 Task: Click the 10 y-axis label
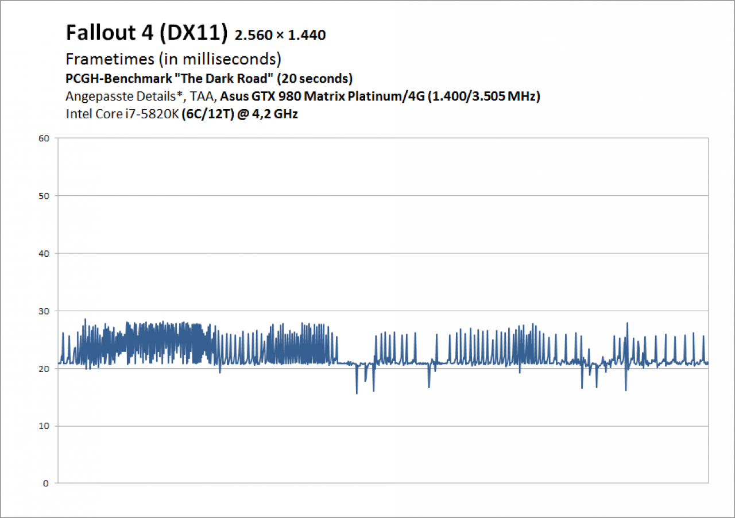(45, 426)
